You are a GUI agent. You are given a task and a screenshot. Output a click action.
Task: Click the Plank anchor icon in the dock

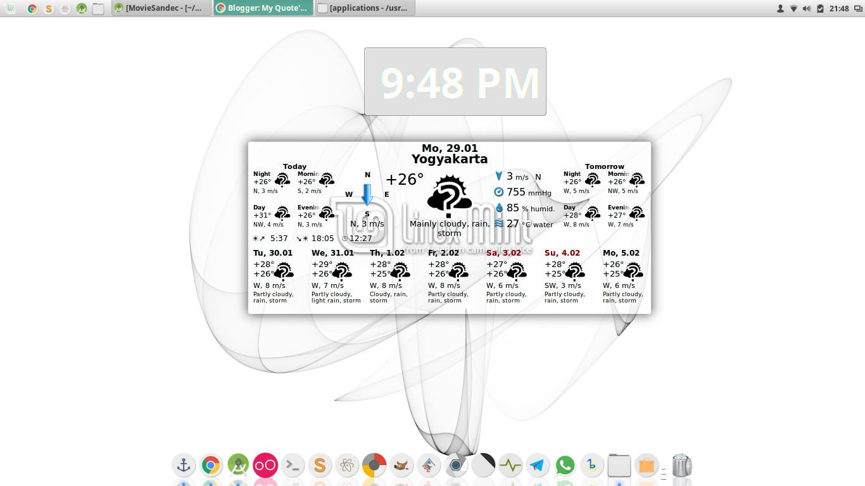coord(184,466)
